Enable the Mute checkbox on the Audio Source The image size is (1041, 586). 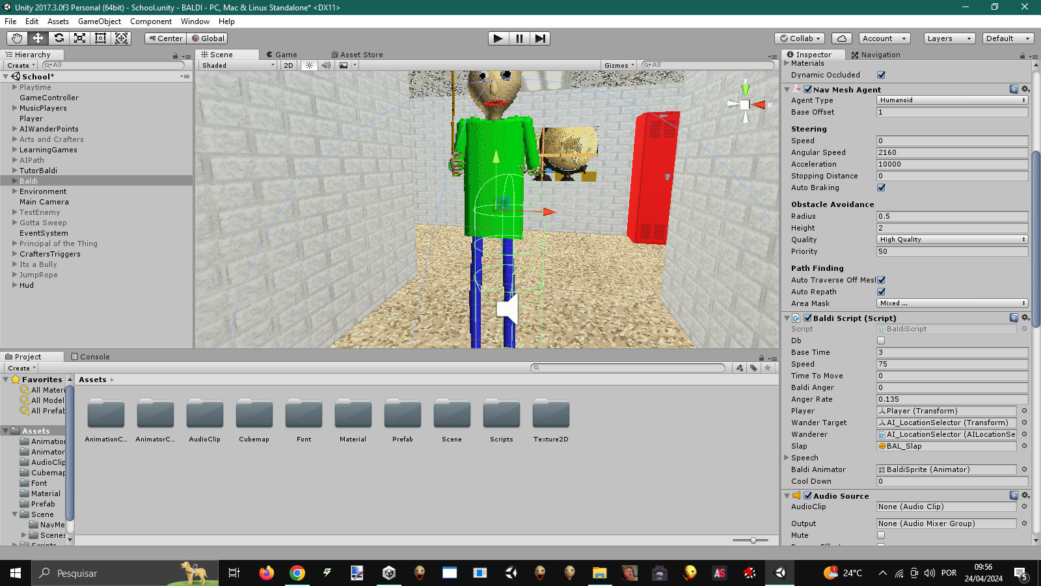[881, 535]
